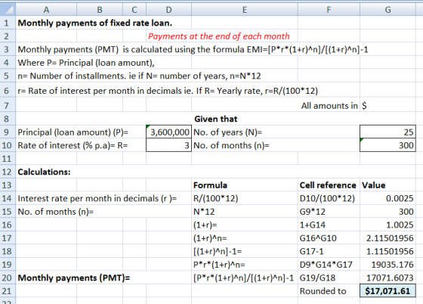Click formula text '(1+r)='
Screen dimensions: 423x304
(x=205, y=225)
